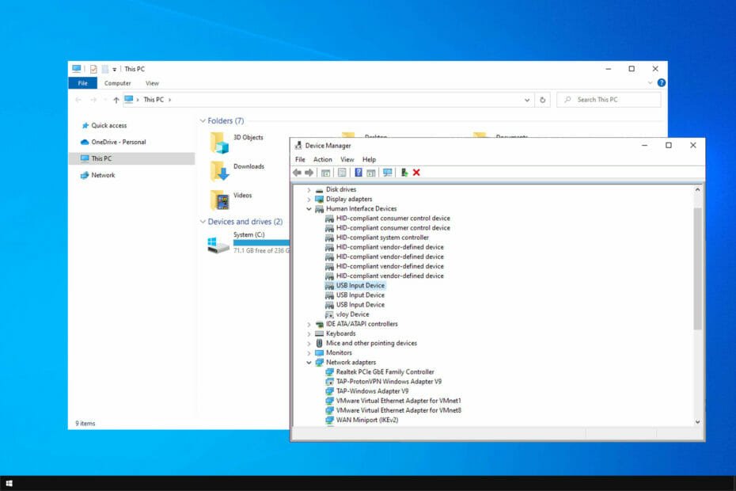Image resolution: width=736 pixels, height=491 pixels.
Task: Click File Explorer Forward navigation arrow
Action: tap(93, 100)
